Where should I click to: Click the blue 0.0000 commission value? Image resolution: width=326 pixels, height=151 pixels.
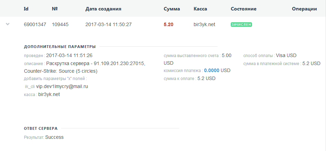click(x=212, y=70)
